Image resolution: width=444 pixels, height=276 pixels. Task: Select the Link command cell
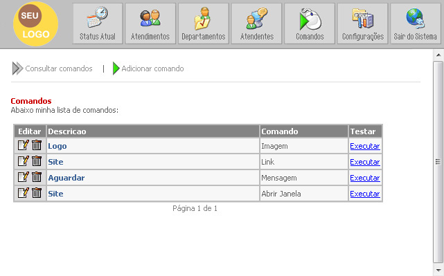tap(304, 162)
